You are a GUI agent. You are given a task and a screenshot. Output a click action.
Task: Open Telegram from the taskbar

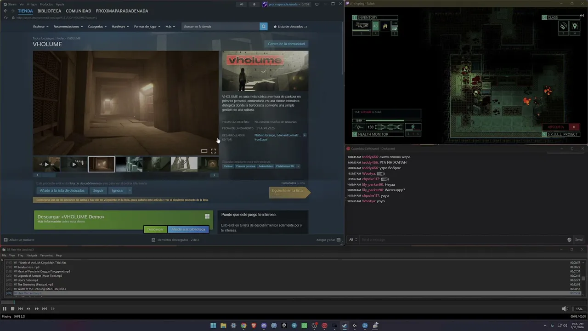click(294, 325)
